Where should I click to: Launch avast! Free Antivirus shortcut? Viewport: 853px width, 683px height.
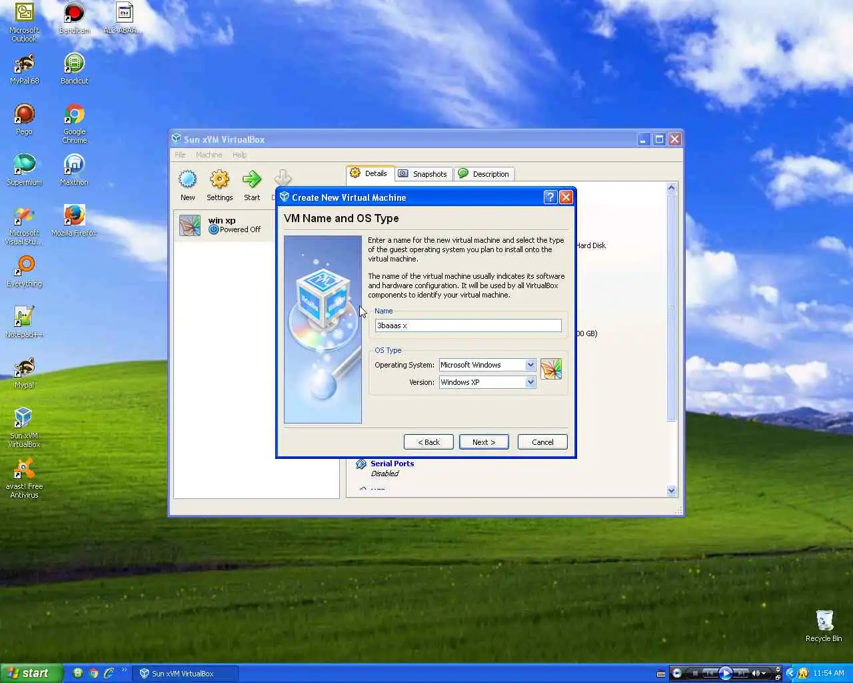pyautogui.click(x=25, y=479)
